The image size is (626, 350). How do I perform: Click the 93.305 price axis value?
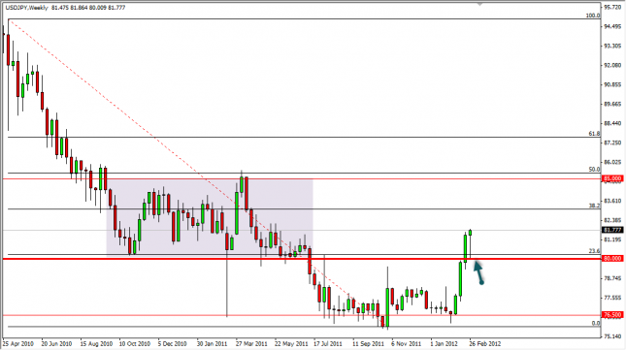pyautogui.click(x=612, y=46)
